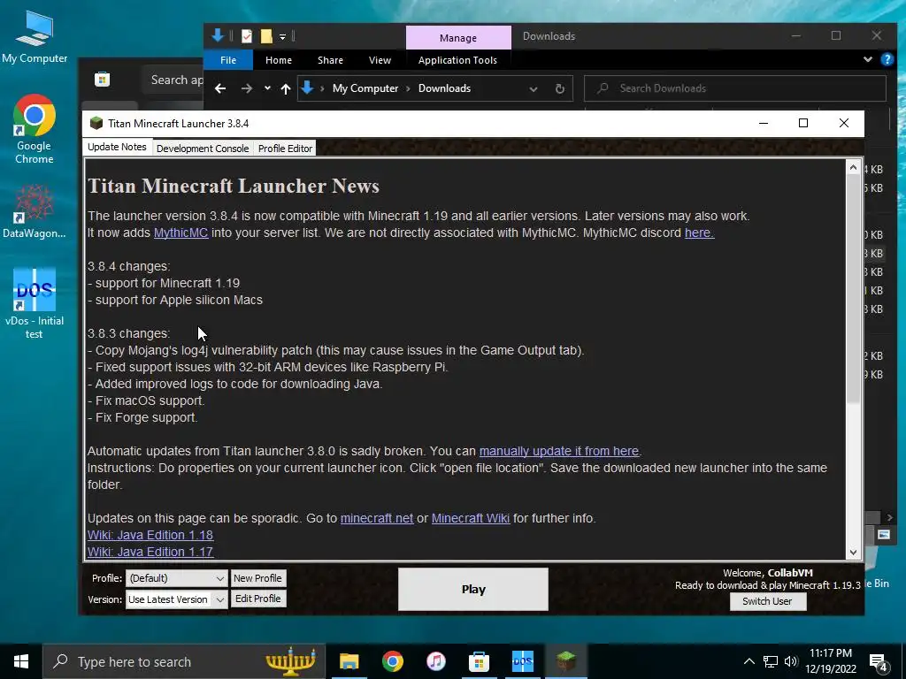
Task: Open File Explorer from the taskbar
Action: click(349, 661)
